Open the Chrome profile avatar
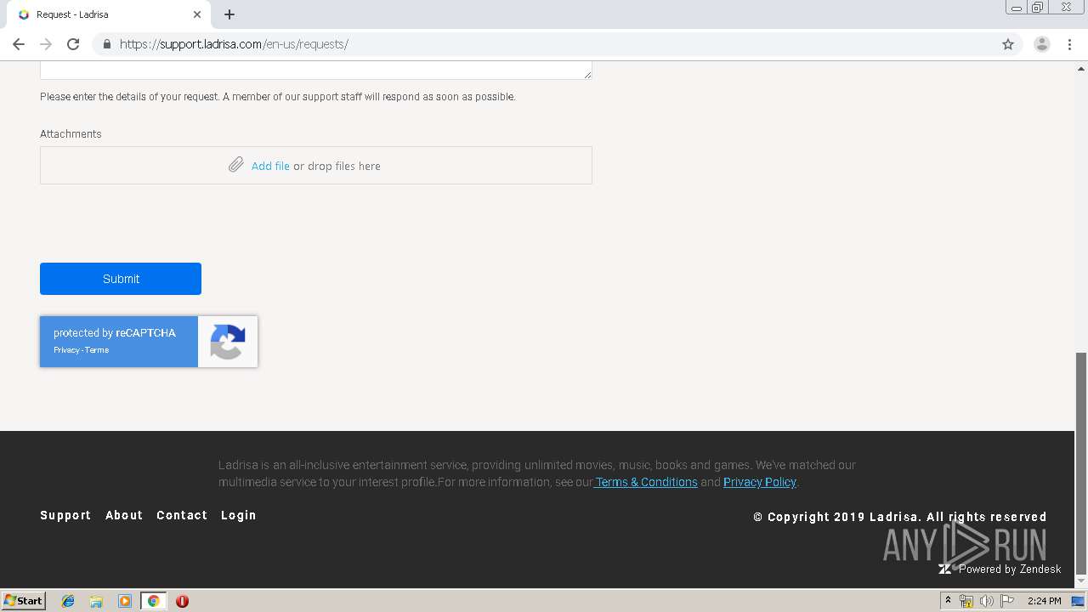1088x612 pixels. click(1042, 44)
